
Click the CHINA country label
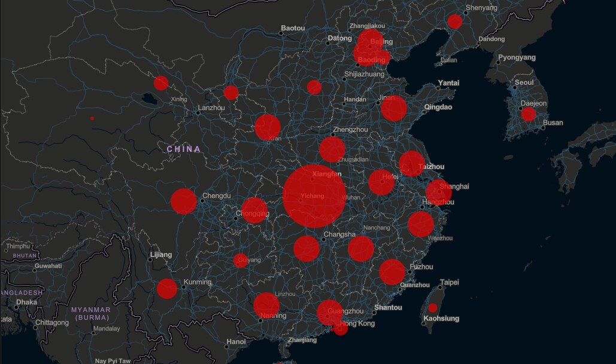click(x=183, y=149)
